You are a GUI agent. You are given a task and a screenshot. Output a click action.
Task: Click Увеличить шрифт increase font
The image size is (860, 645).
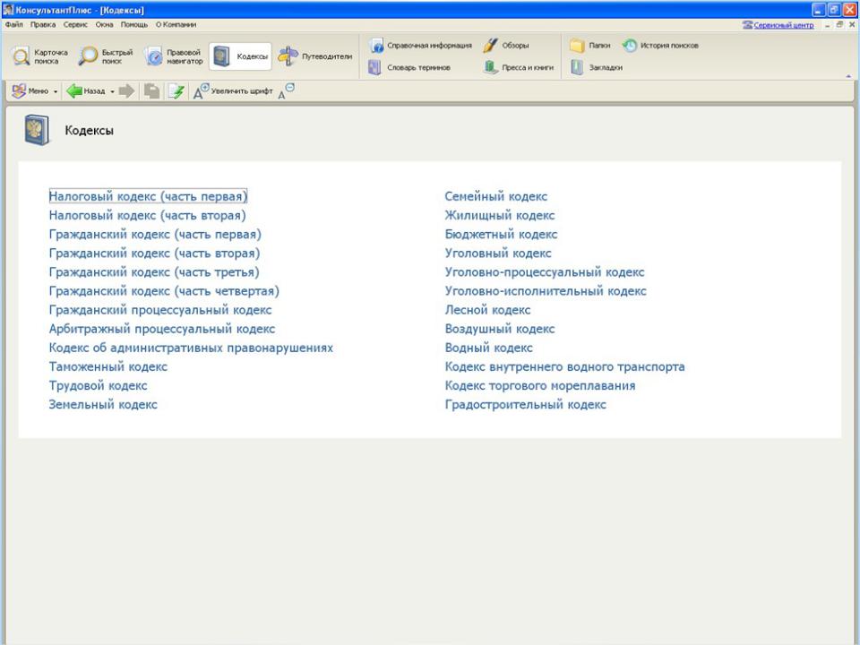pos(233,91)
